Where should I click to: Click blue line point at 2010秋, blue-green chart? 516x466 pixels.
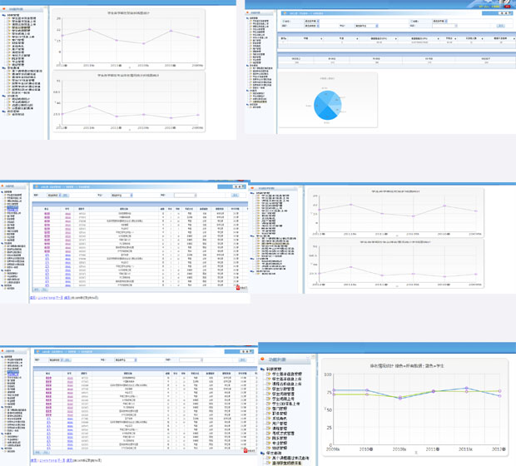point(399,399)
